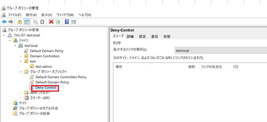
Task: Click the ドメイン folder icon
Action: pos(15,41)
